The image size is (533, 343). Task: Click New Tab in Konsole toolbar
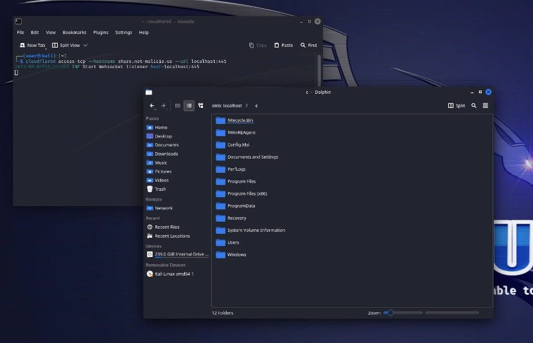pos(32,45)
